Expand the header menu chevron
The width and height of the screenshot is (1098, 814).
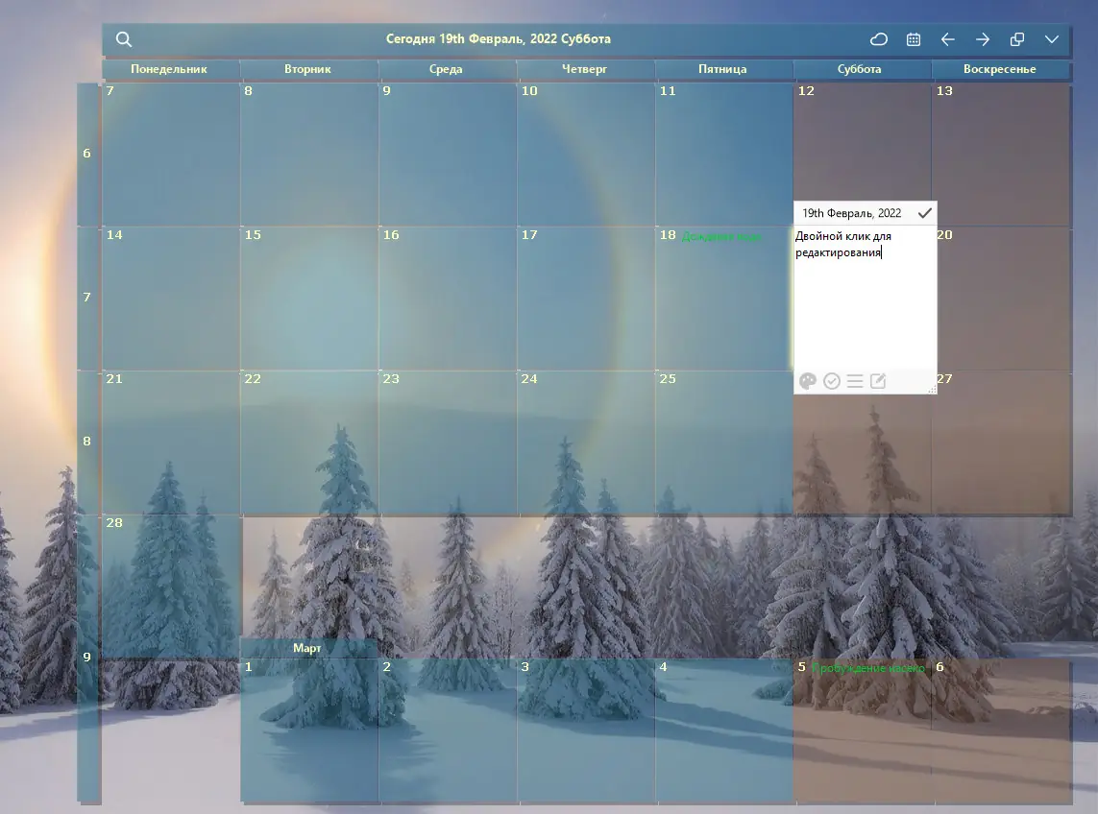(x=1052, y=39)
